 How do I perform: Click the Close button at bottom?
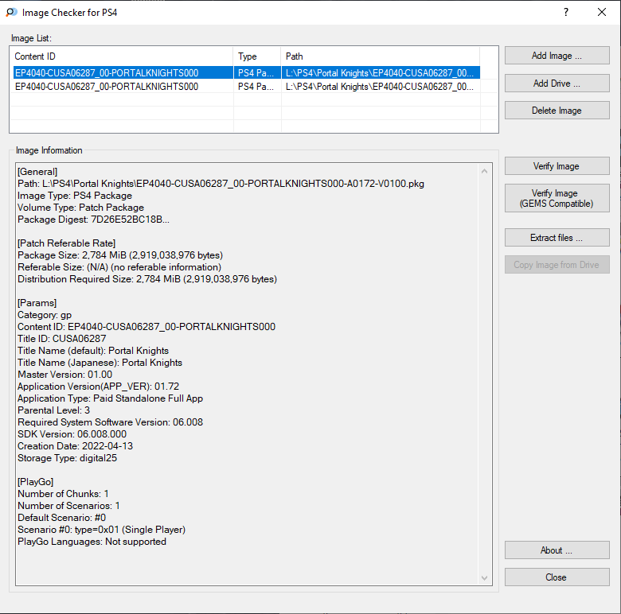tap(557, 577)
